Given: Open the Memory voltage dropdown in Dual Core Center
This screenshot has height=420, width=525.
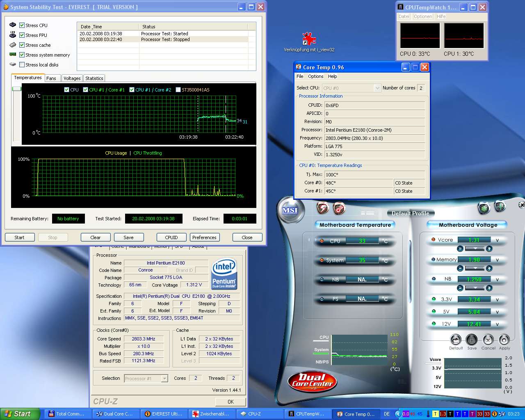Looking at the screenshot, I should 475,268.
